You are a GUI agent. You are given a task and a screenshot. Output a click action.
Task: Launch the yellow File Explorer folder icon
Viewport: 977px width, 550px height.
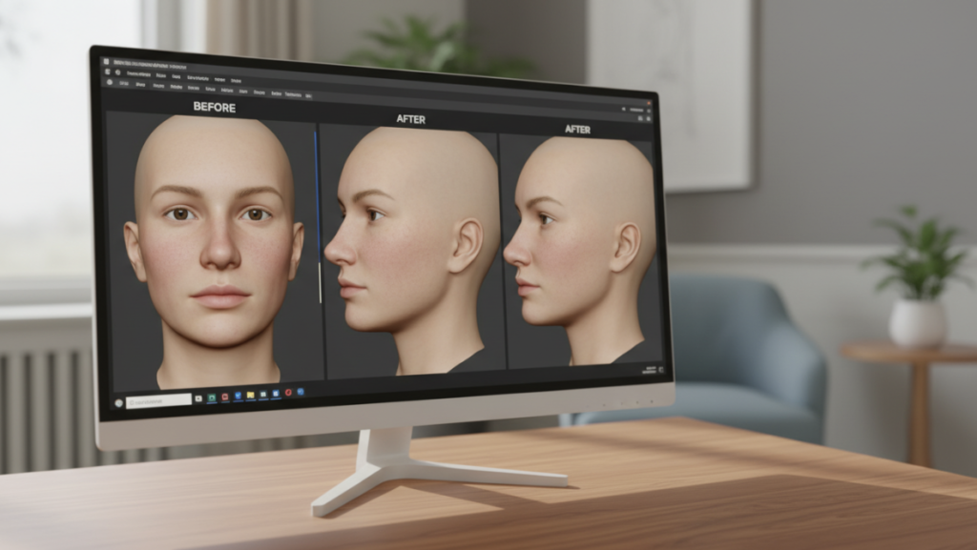(x=250, y=395)
